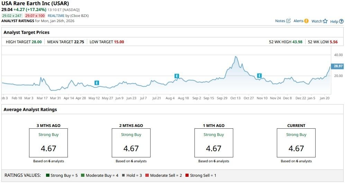Click the bid 29.02 x 247 quote
The image size is (345, 183).
[12, 16]
